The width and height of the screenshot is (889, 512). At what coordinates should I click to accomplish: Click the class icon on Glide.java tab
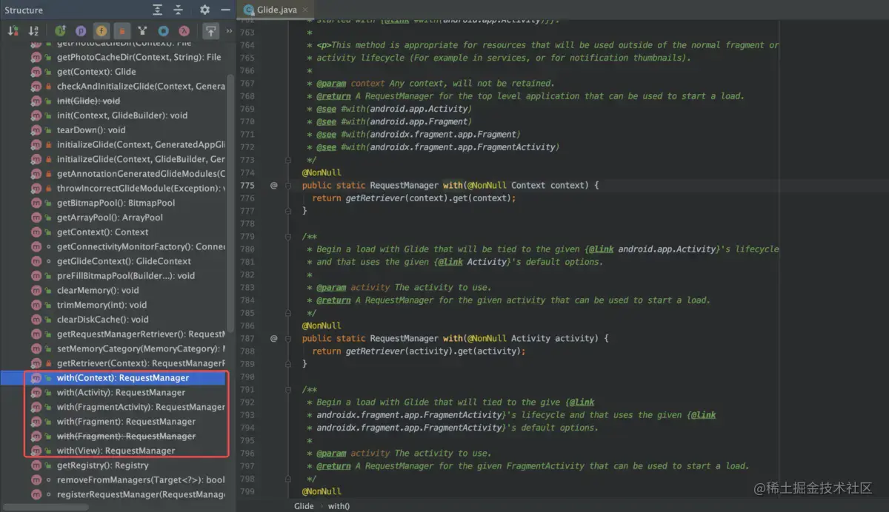point(248,10)
